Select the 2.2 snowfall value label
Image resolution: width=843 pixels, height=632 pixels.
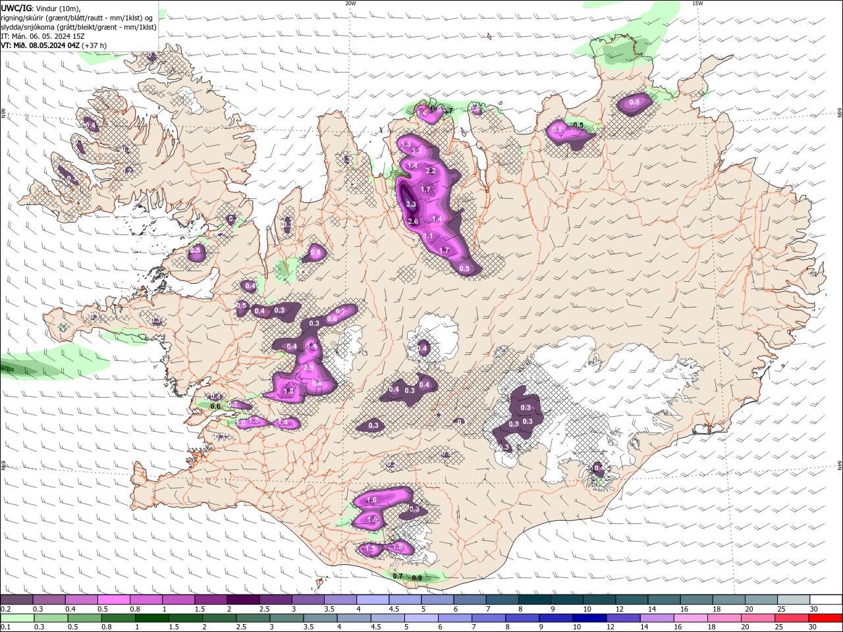coord(431,171)
